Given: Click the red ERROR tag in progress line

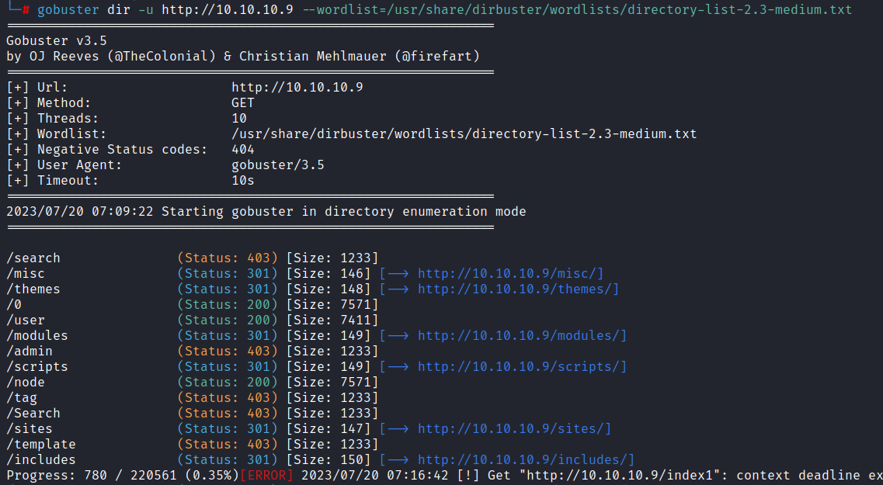Looking at the screenshot, I should pyautogui.click(x=266, y=474).
